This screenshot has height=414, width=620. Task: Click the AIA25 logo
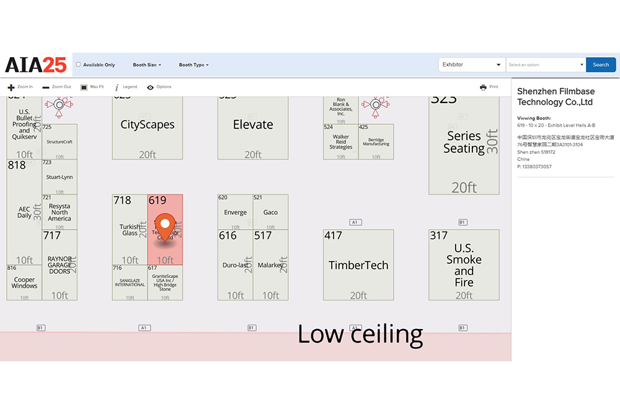(35, 65)
